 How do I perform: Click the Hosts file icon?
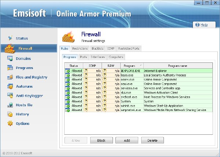[10, 105]
